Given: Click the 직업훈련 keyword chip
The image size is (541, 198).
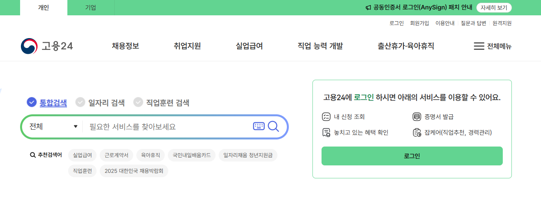Looking at the screenshot, I should pyautogui.click(x=82, y=171).
